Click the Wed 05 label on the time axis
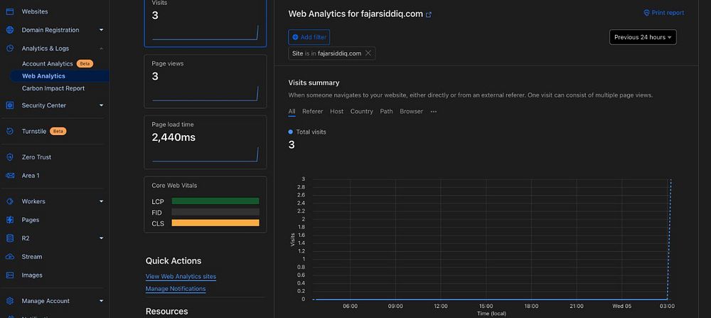The image size is (711, 318). 622,306
